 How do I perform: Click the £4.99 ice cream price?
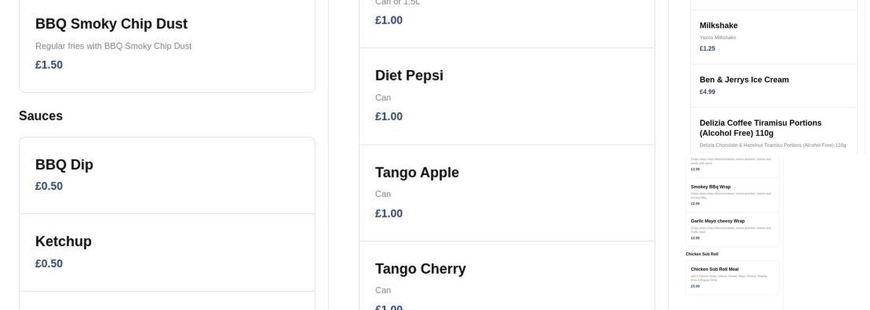click(707, 92)
